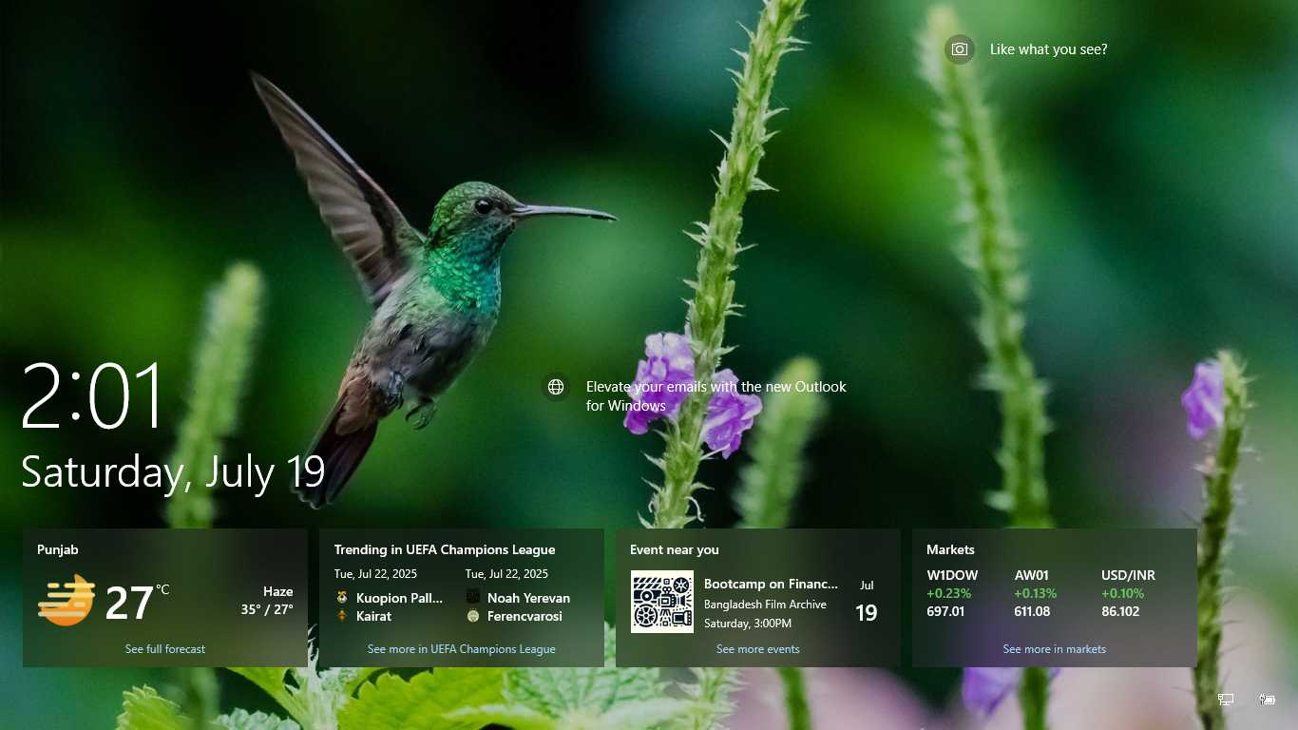Click the globe icon next to Outlook tip

pyautogui.click(x=556, y=387)
